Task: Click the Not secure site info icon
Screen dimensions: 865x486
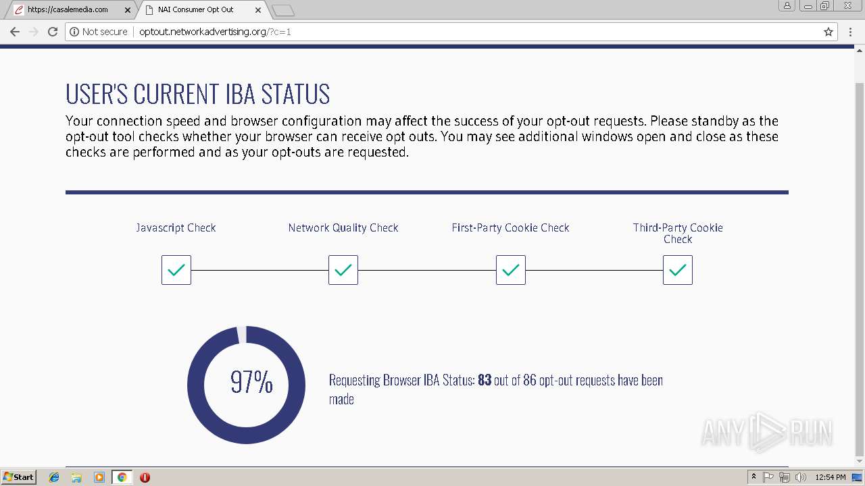Action: click(x=74, y=32)
